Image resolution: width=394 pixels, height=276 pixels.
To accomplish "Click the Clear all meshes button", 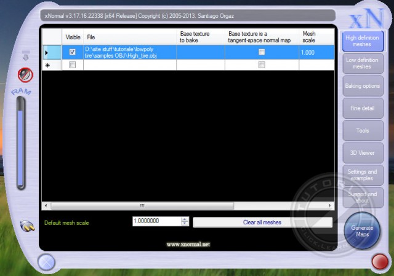I will [x=262, y=223].
